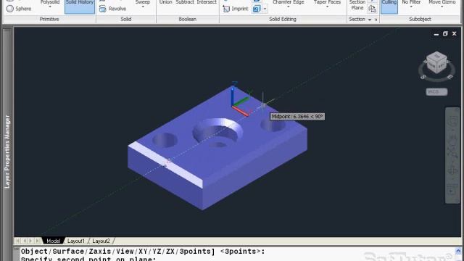Click the Section Plane button
Viewport: 464px width, 261px height.
tap(357, 5)
